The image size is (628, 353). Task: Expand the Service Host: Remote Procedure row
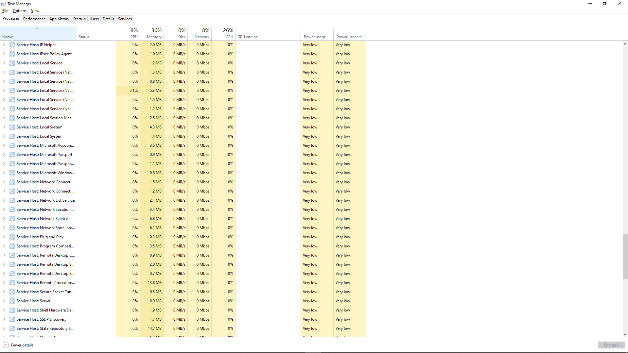click(4, 283)
